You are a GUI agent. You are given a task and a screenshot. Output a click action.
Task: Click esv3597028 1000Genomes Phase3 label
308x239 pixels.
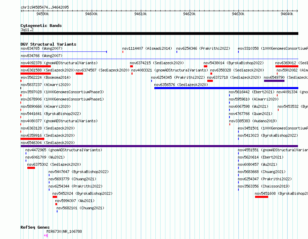pyautogui.click(x=62, y=92)
